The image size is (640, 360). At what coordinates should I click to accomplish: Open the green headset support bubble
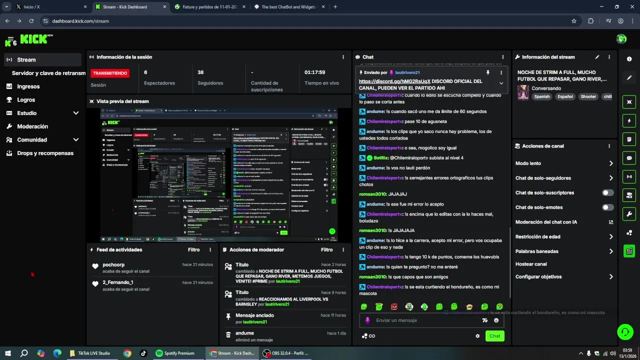[624, 331]
